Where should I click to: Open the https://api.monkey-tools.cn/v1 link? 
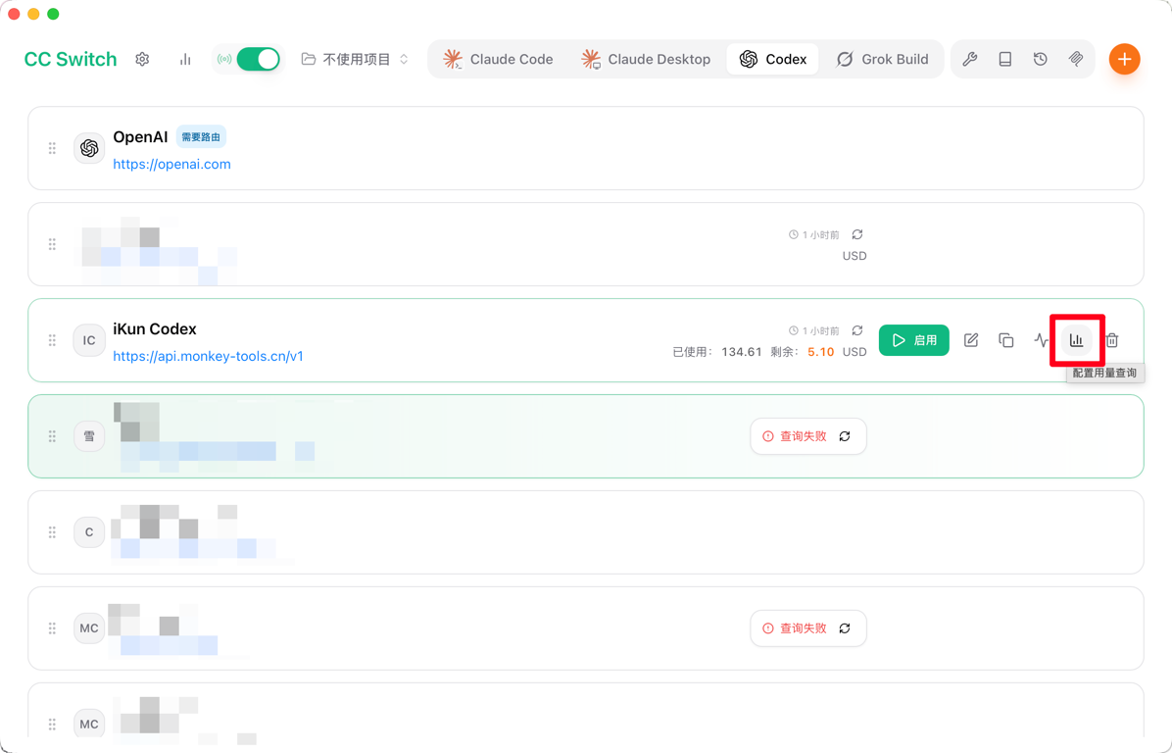(209, 356)
